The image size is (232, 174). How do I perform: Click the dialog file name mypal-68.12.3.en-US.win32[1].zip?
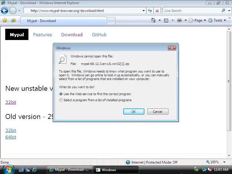[105, 64]
